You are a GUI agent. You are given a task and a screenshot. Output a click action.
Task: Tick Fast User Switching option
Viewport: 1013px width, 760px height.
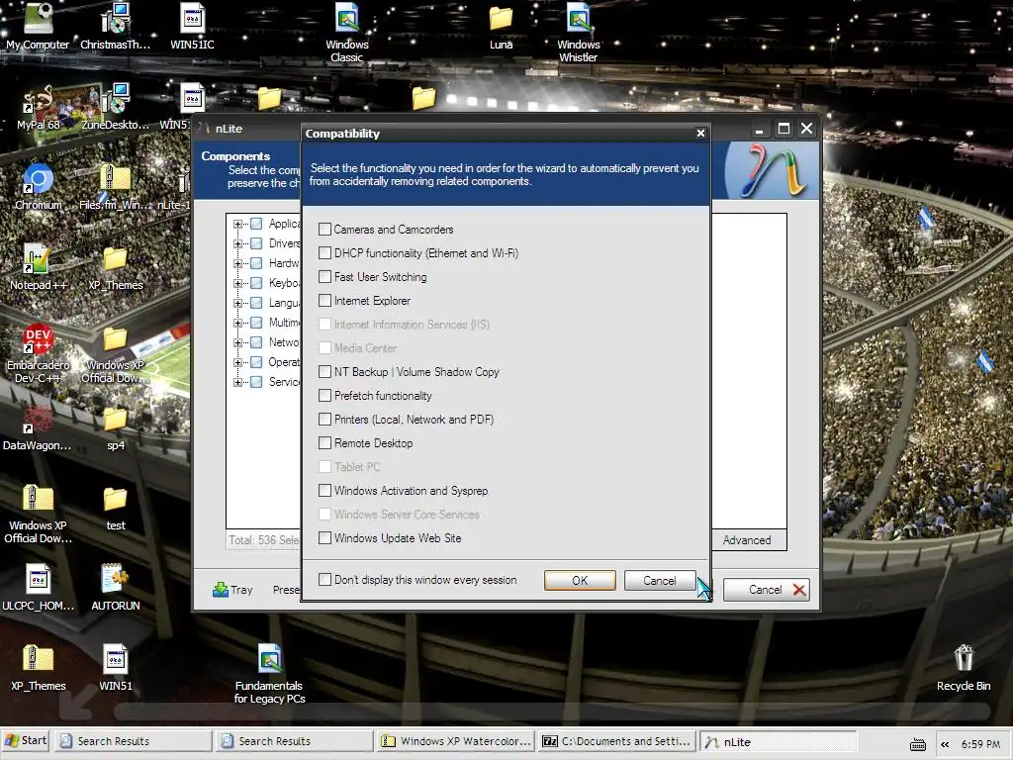click(324, 277)
